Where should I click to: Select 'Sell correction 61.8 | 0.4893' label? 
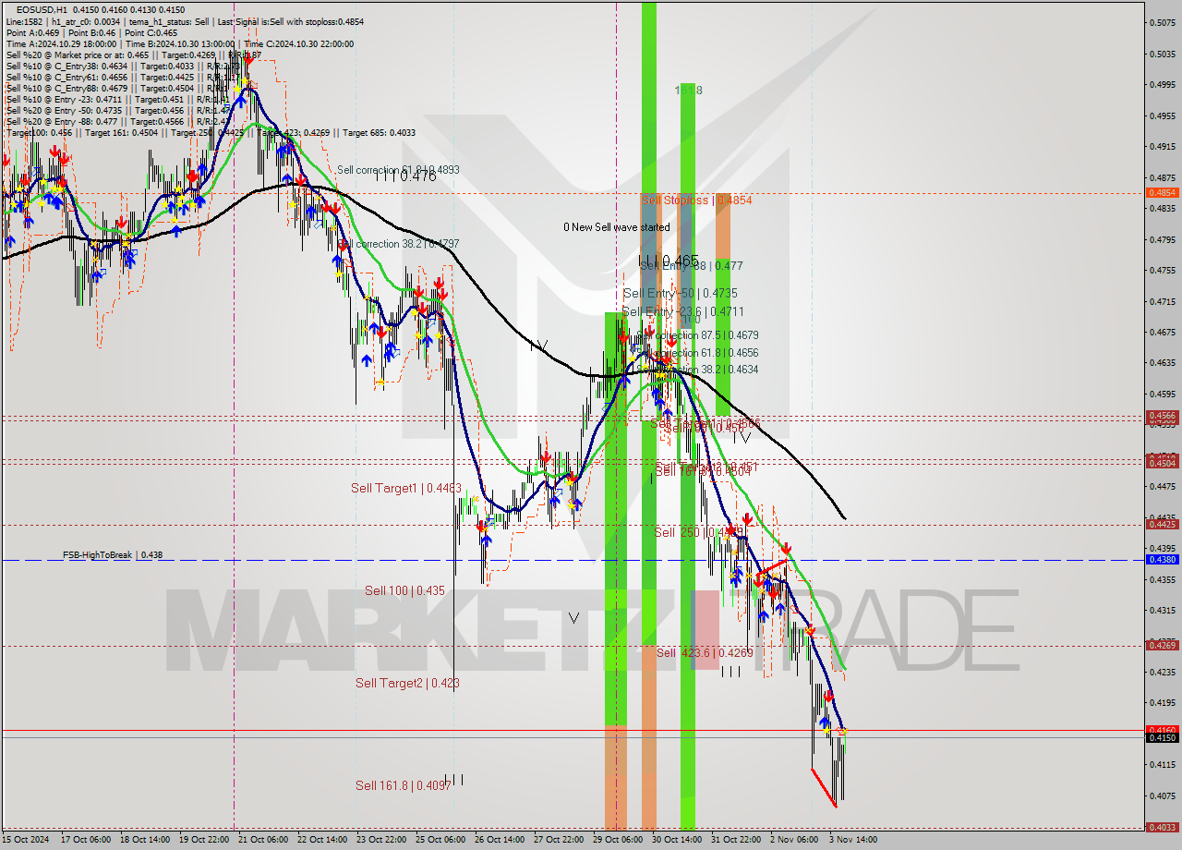click(x=398, y=170)
